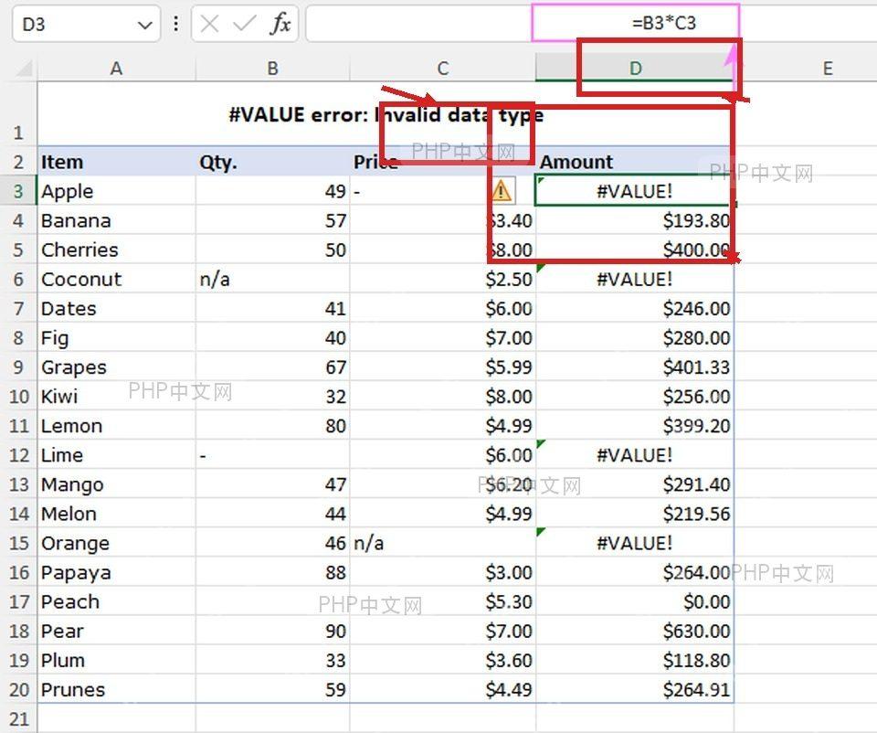Click the formula bar with =B3*C3
The image size is (877, 733).
point(591,23)
